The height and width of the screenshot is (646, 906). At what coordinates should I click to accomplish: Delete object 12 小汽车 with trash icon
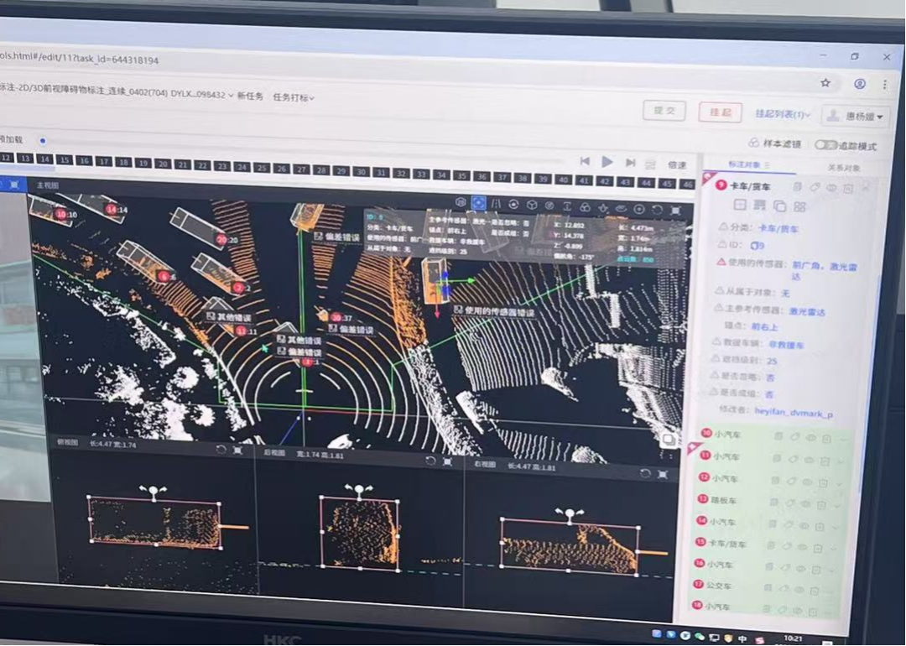823,482
